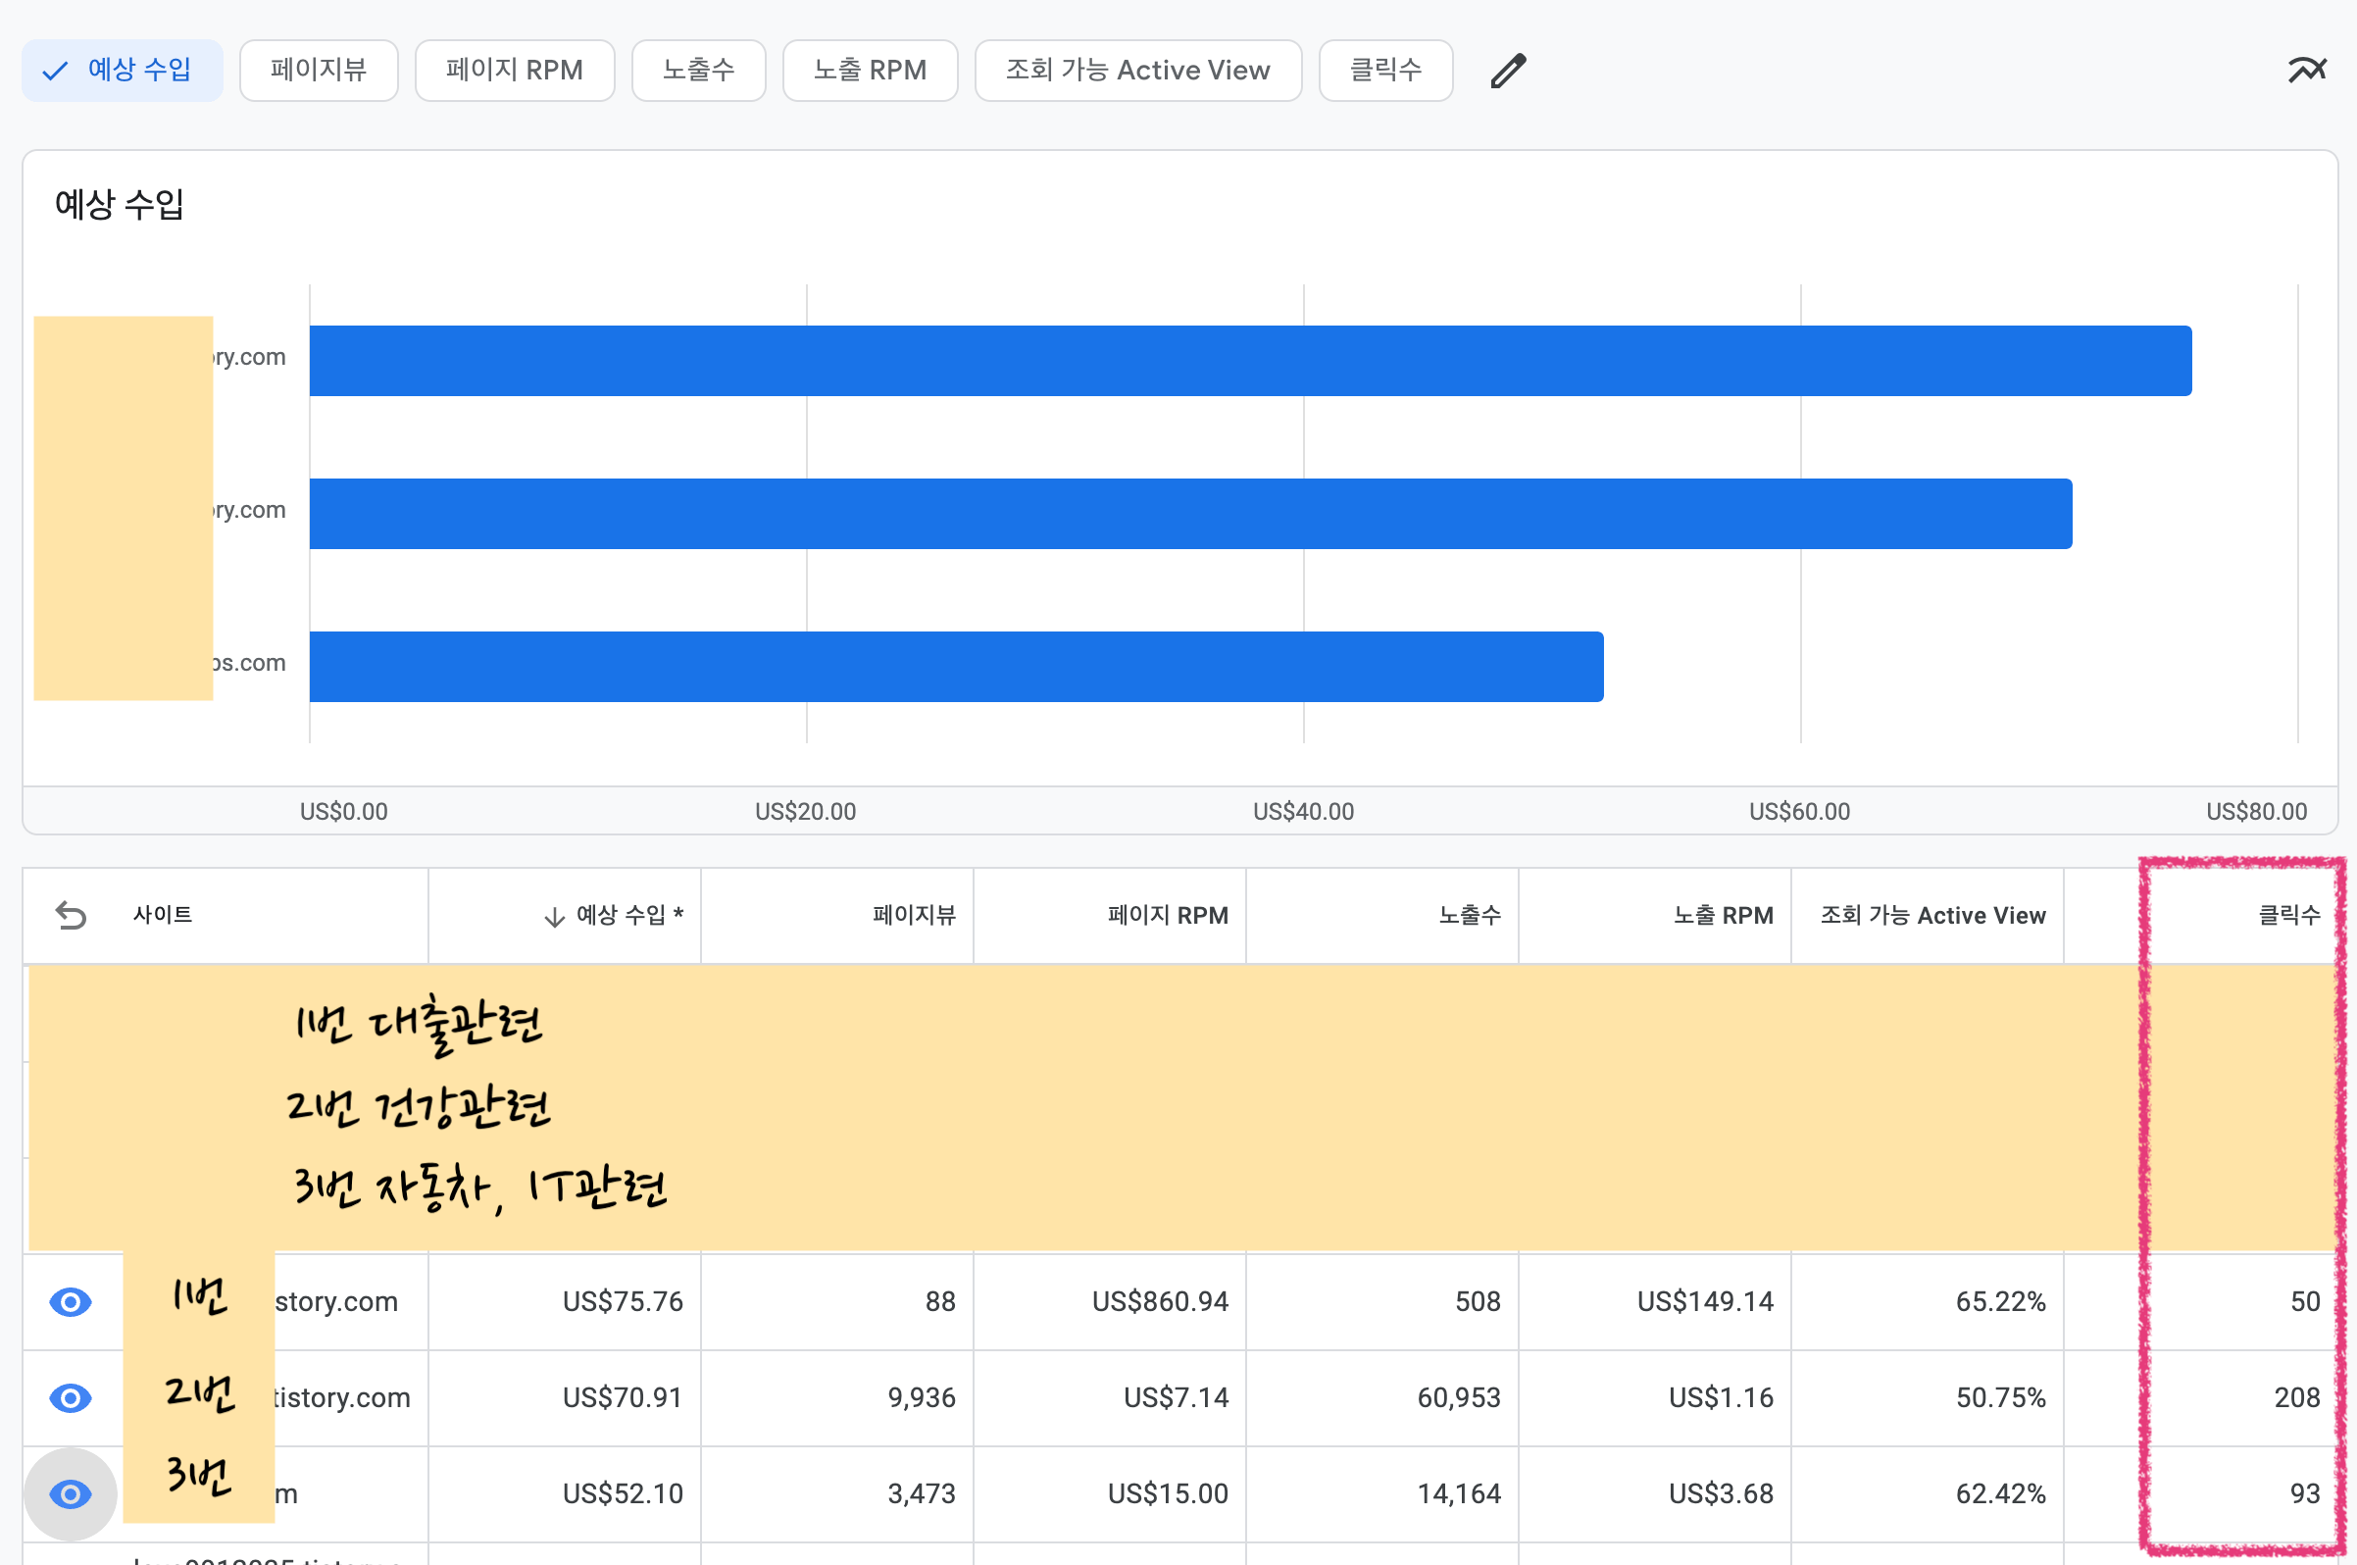Click the undo arrow beside 사이트 header

click(71, 915)
